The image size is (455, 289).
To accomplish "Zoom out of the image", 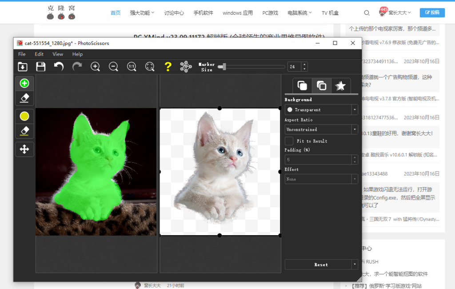I will pyautogui.click(x=113, y=67).
